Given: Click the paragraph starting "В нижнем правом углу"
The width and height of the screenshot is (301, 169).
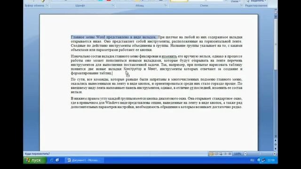Looking at the screenshot, I should tap(157, 103).
